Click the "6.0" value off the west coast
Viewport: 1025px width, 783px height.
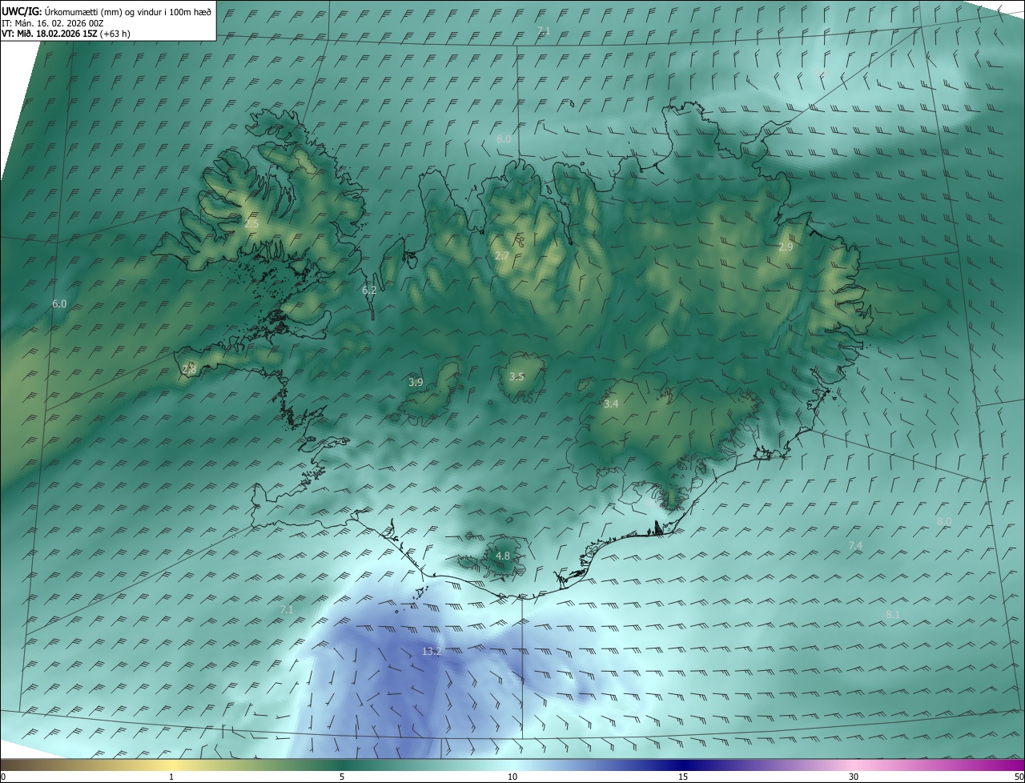[x=59, y=304]
